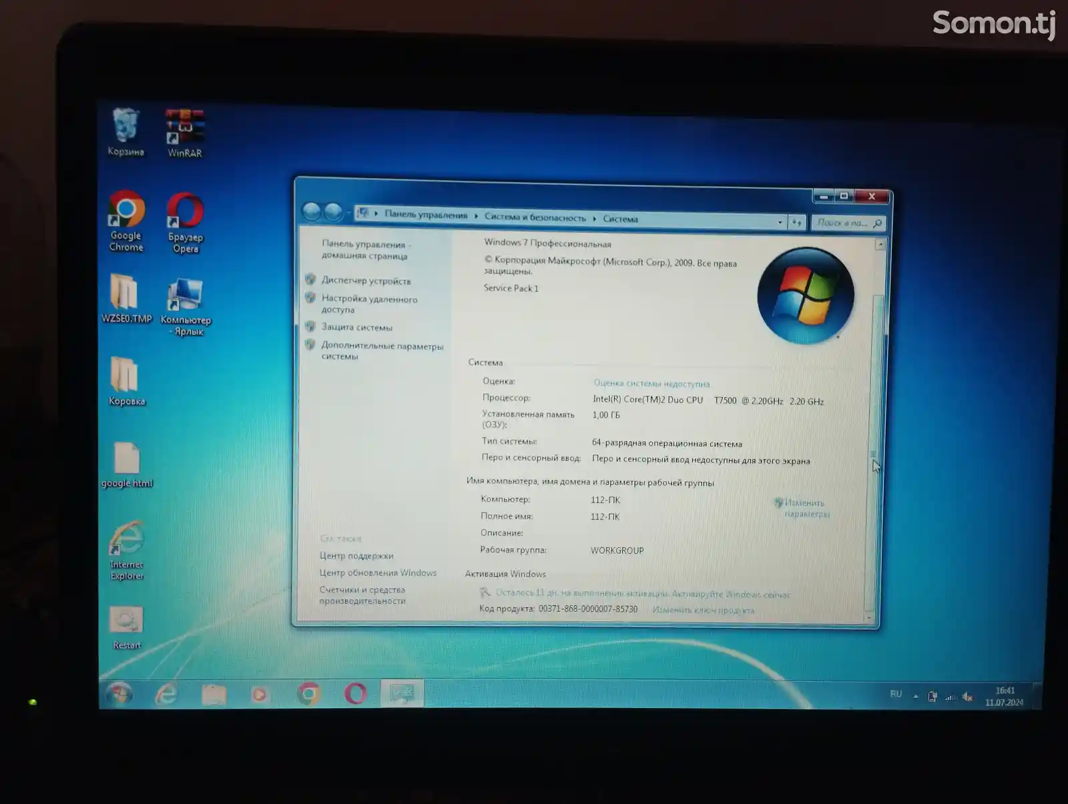
Task: Open the clock showing 16:41
Action: (x=1005, y=697)
